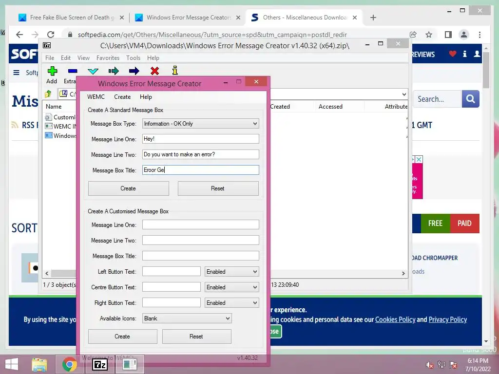The image size is (499, 374).
Task: Go back in Chrome browser
Action: pyautogui.click(x=19, y=35)
